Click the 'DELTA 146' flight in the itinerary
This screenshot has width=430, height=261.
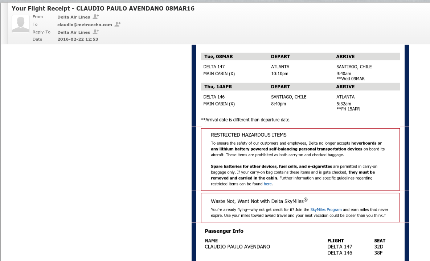tap(214, 97)
